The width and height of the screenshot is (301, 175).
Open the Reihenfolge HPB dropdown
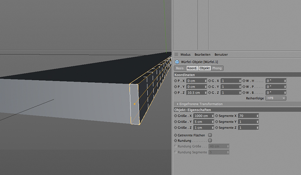[276, 98]
